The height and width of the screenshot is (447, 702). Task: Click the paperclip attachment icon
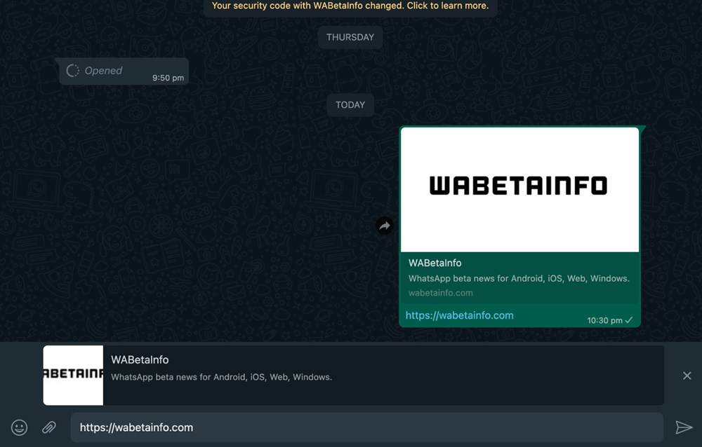point(49,427)
